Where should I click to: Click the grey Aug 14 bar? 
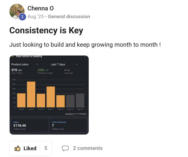click(80, 100)
